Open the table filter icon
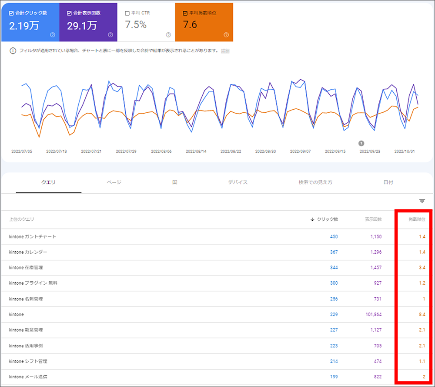Image resolution: width=435 pixels, height=387 pixels. (x=422, y=201)
